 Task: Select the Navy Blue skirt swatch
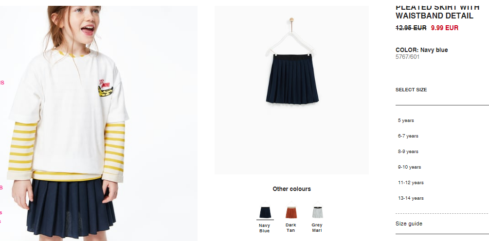pos(265,211)
